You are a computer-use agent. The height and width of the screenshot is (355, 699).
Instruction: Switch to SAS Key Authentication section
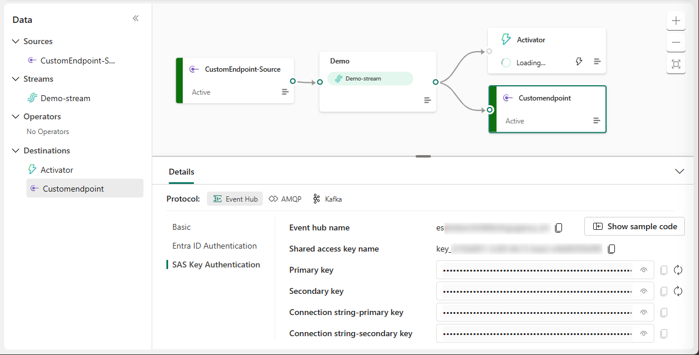click(216, 264)
